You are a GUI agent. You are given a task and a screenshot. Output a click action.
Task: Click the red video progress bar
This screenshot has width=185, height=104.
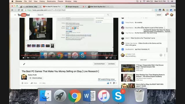coord(69,55)
